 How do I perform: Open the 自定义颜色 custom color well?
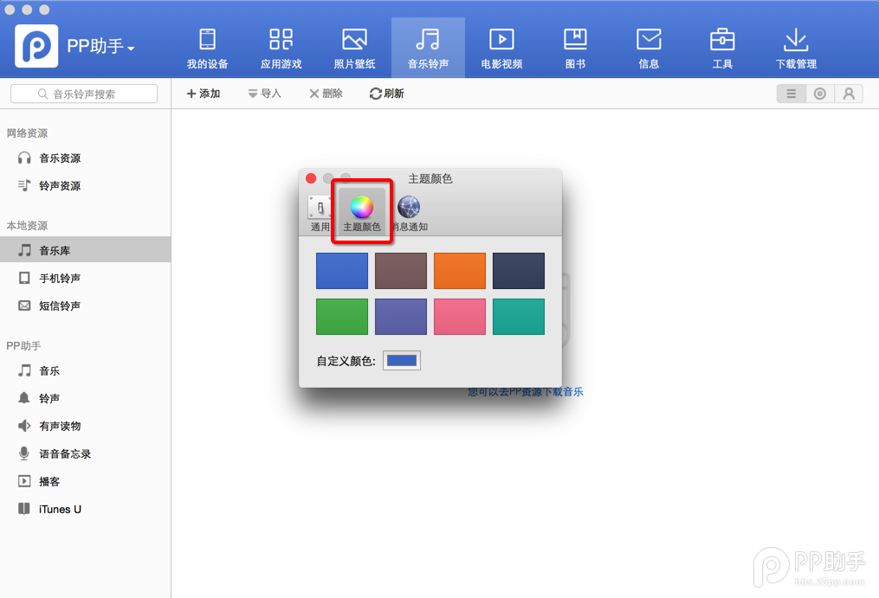pyautogui.click(x=401, y=360)
